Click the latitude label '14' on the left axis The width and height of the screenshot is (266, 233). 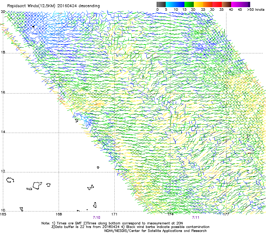3,132
